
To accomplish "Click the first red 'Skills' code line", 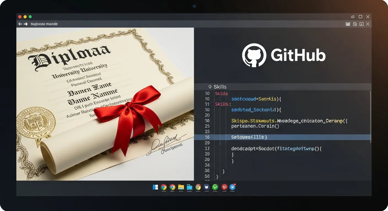I will click(x=221, y=93).
